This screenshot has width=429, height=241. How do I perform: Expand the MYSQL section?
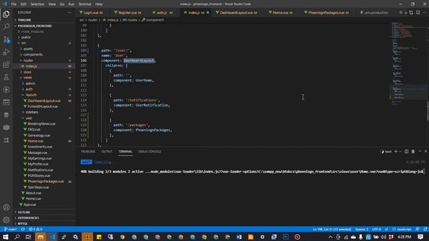[x=23, y=224]
